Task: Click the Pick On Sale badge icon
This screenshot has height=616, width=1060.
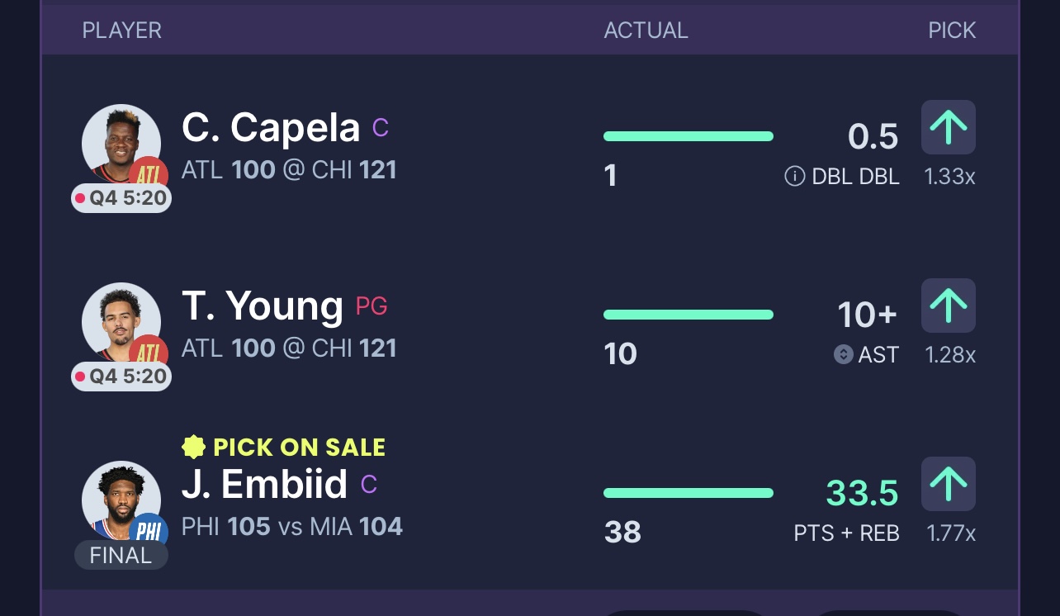Action: [193, 448]
